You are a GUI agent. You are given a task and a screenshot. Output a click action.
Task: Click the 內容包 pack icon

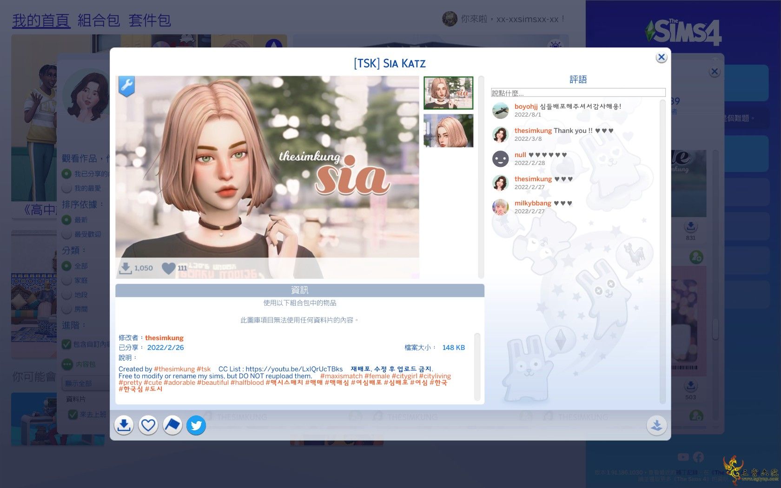(67, 364)
